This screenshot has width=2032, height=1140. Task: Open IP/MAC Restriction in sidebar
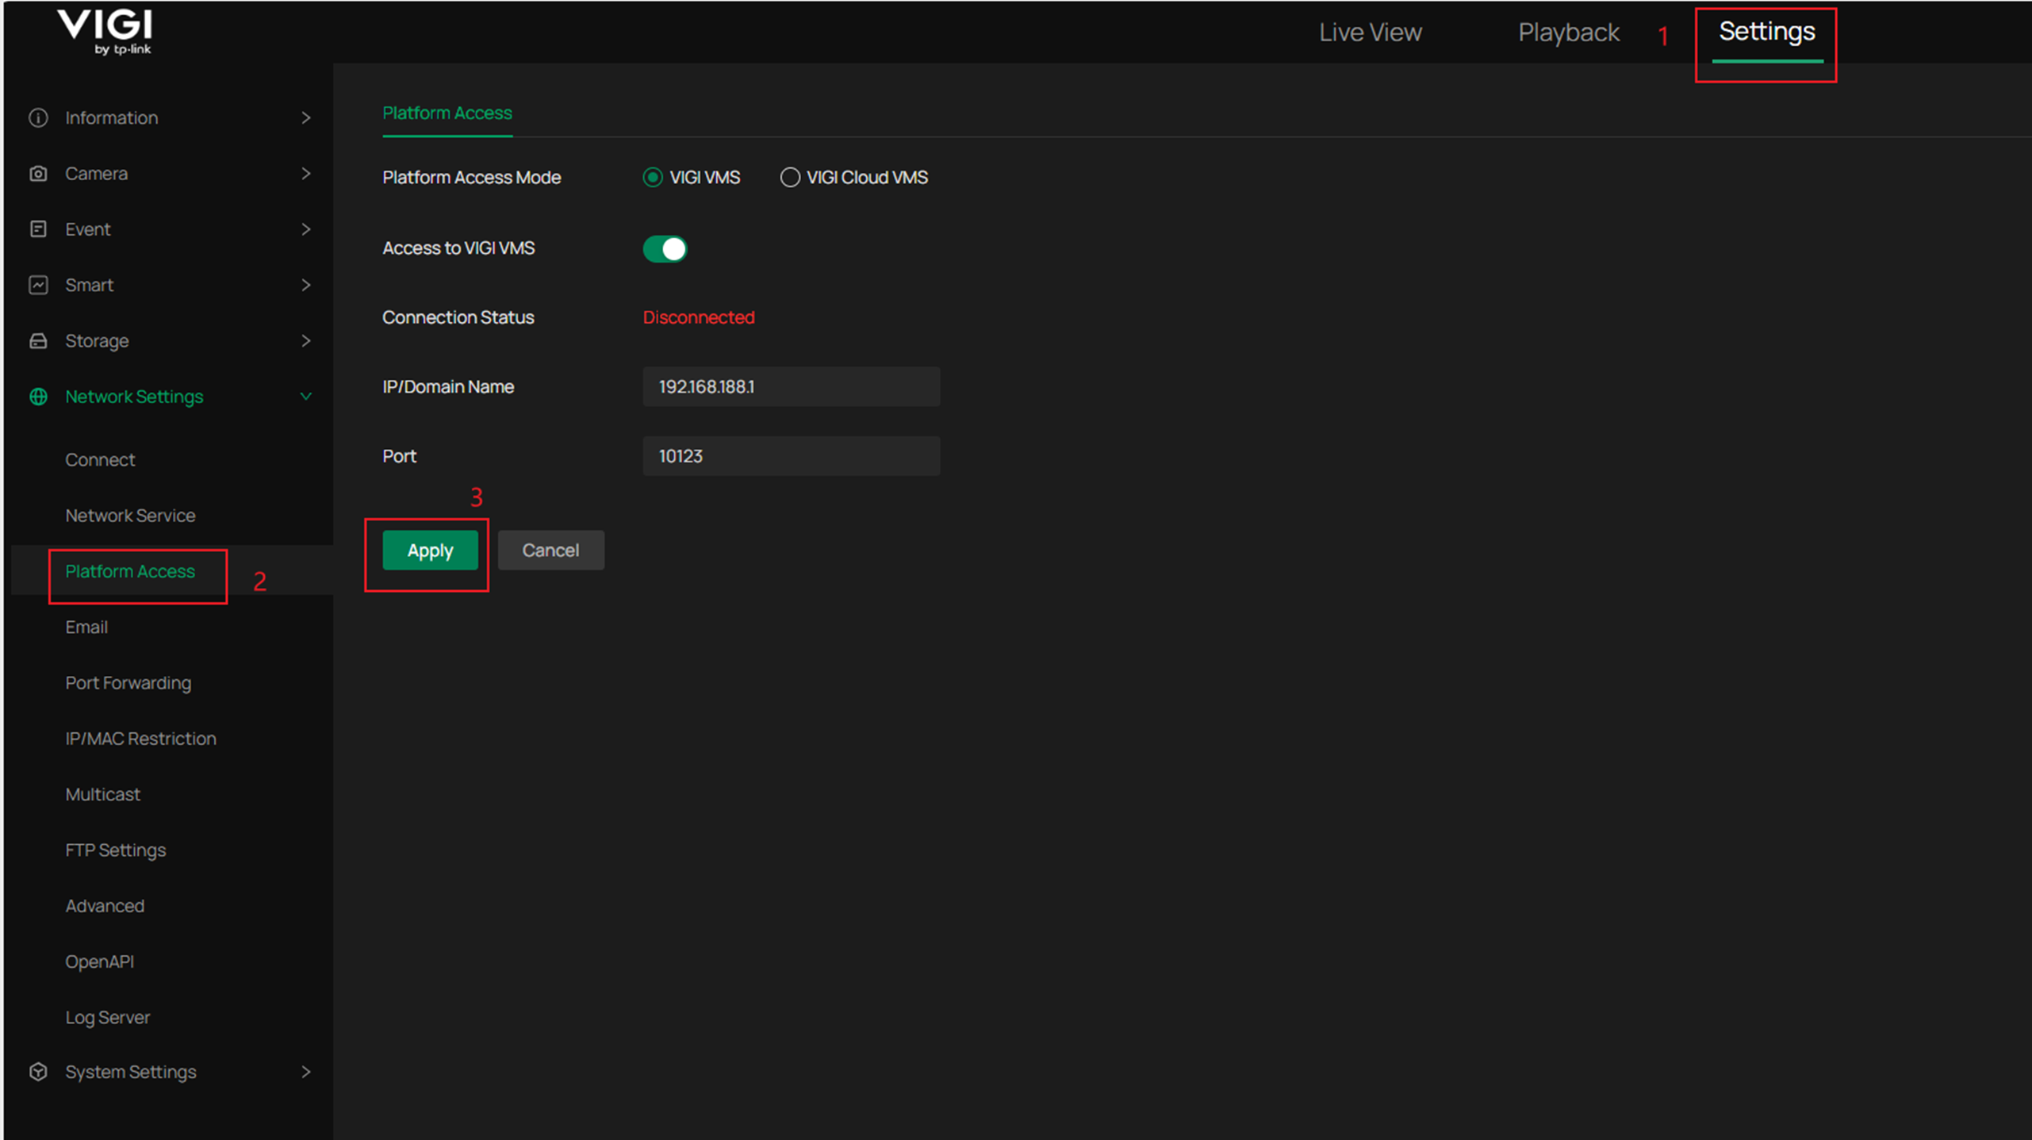click(140, 738)
